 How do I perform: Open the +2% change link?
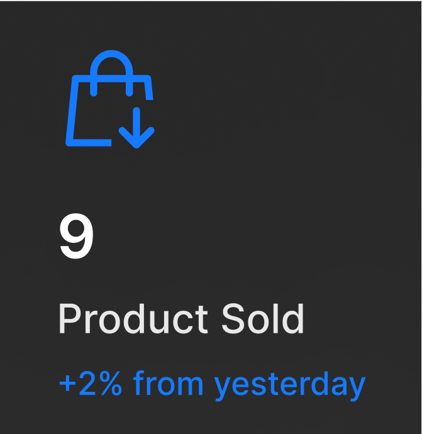[x=212, y=383]
